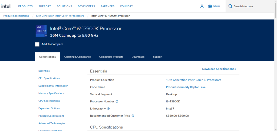Open Products formerly Raptor Lake link
The width and height of the screenshot is (277, 131).
[x=186, y=87]
